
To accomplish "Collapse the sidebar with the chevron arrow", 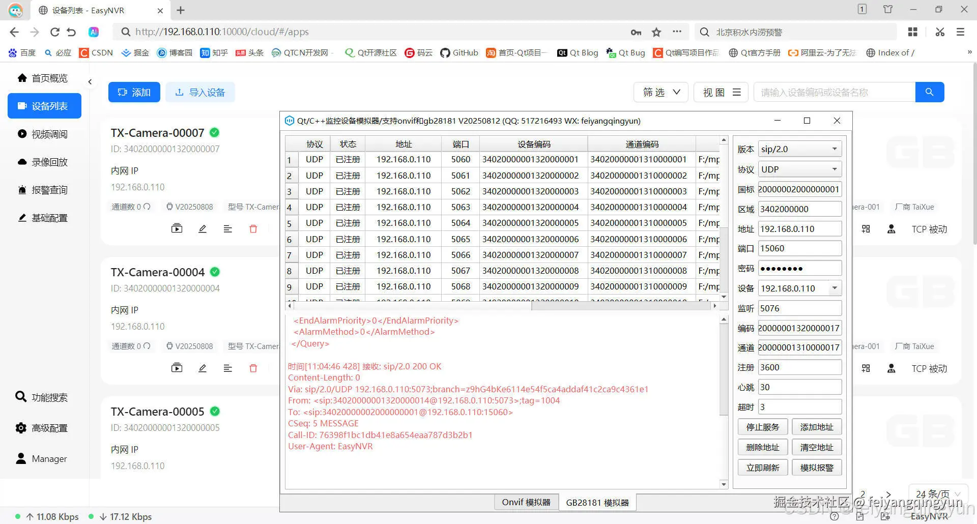I will click(90, 82).
